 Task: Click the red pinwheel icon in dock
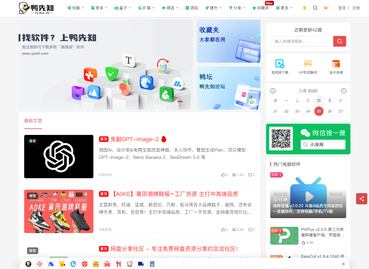[x=40, y=264]
